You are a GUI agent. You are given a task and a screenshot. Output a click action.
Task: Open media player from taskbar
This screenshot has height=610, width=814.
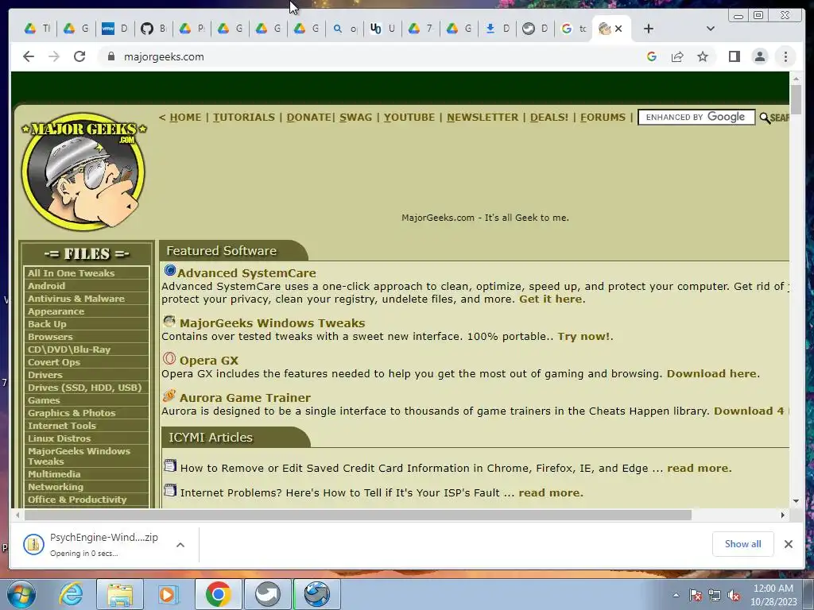click(168, 594)
